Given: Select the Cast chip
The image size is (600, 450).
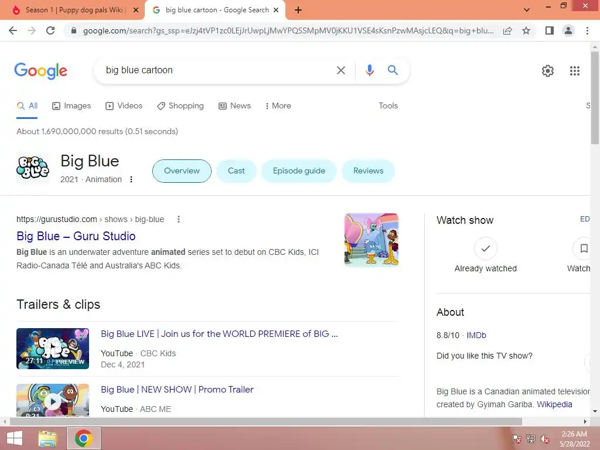Looking at the screenshot, I should pyautogui.click(x=236, y=171).
